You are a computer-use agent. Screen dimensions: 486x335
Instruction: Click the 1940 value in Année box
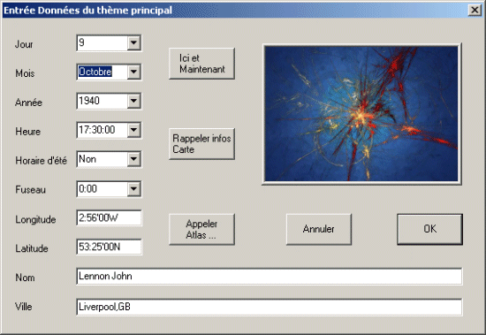coord(89,101)
